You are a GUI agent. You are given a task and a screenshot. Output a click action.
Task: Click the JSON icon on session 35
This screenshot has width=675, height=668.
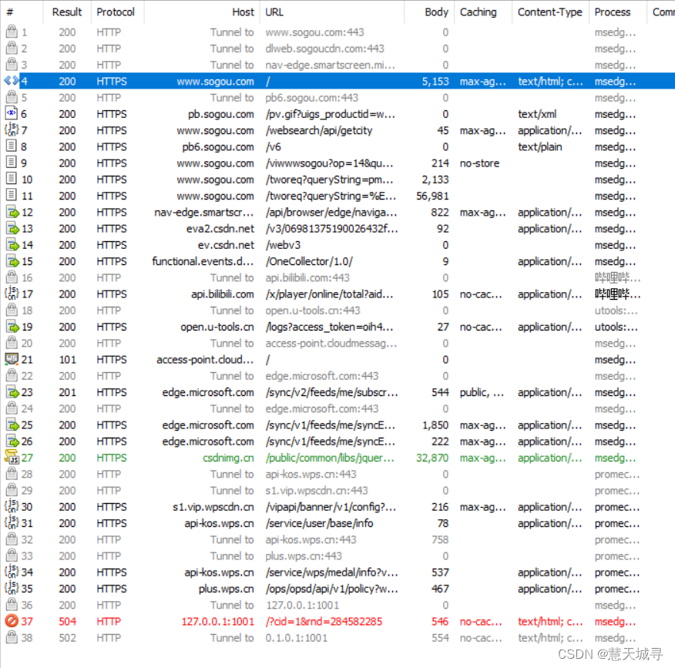point(12,588)
